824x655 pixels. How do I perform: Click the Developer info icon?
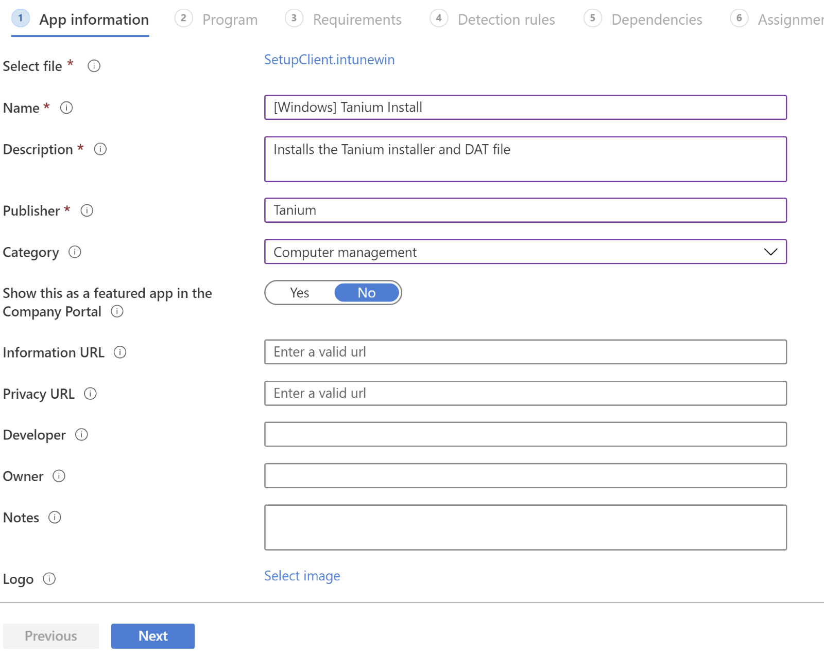click(81, 435)
